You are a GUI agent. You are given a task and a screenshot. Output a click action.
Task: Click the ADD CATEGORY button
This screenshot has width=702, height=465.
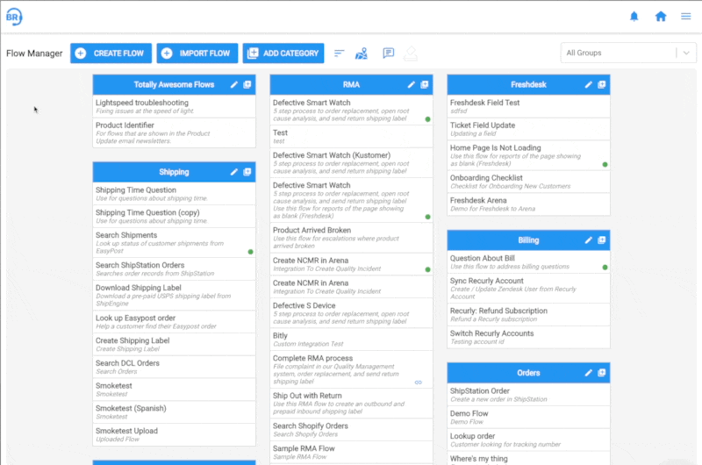click(283, 54)
